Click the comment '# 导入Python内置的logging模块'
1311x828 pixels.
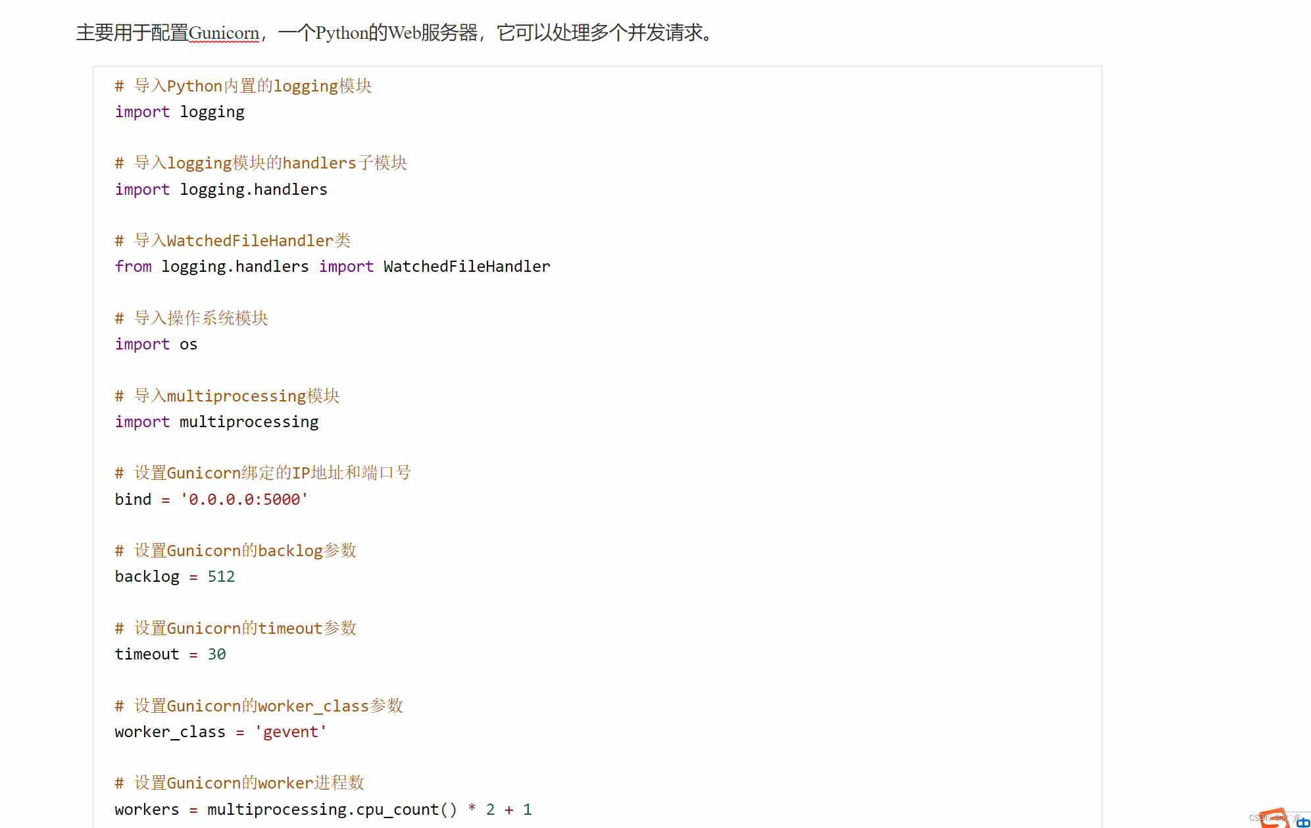tap(243, 86)
